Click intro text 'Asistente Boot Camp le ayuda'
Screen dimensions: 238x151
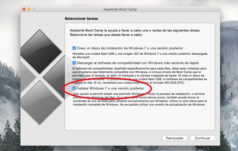click(x=135, y=33)
